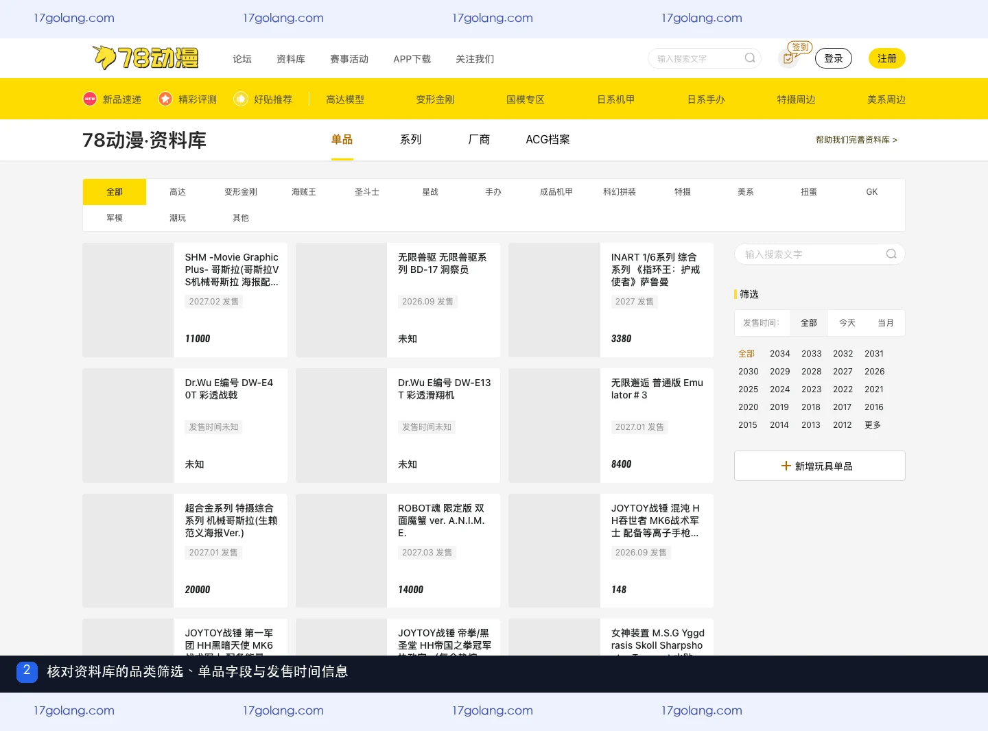Image resolution: width=988 pixels, height=731 pixels.
Task: Filter by GK category
Action: click(872, 192)
